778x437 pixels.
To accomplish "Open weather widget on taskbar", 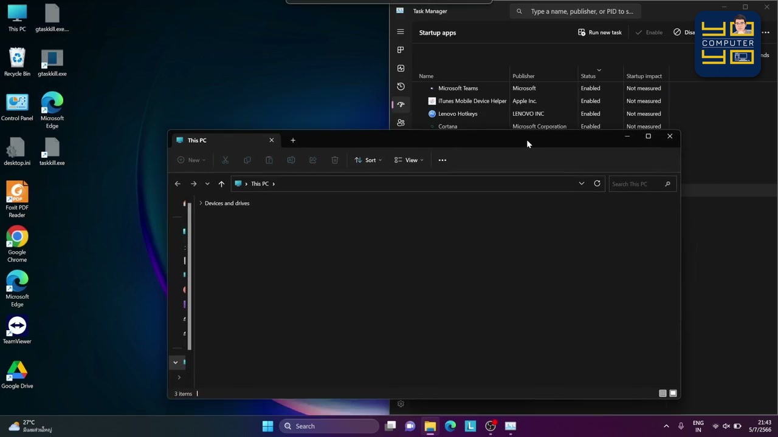I will click(29, 426).
